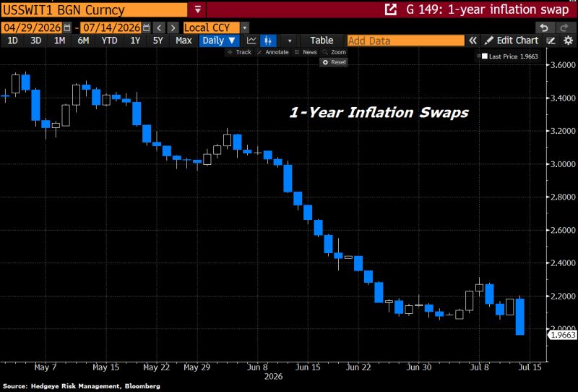Expand the chart type options dropdown arrow
Image resolution: width=578 pixels, height=392 pixels.
coord(290,41)
